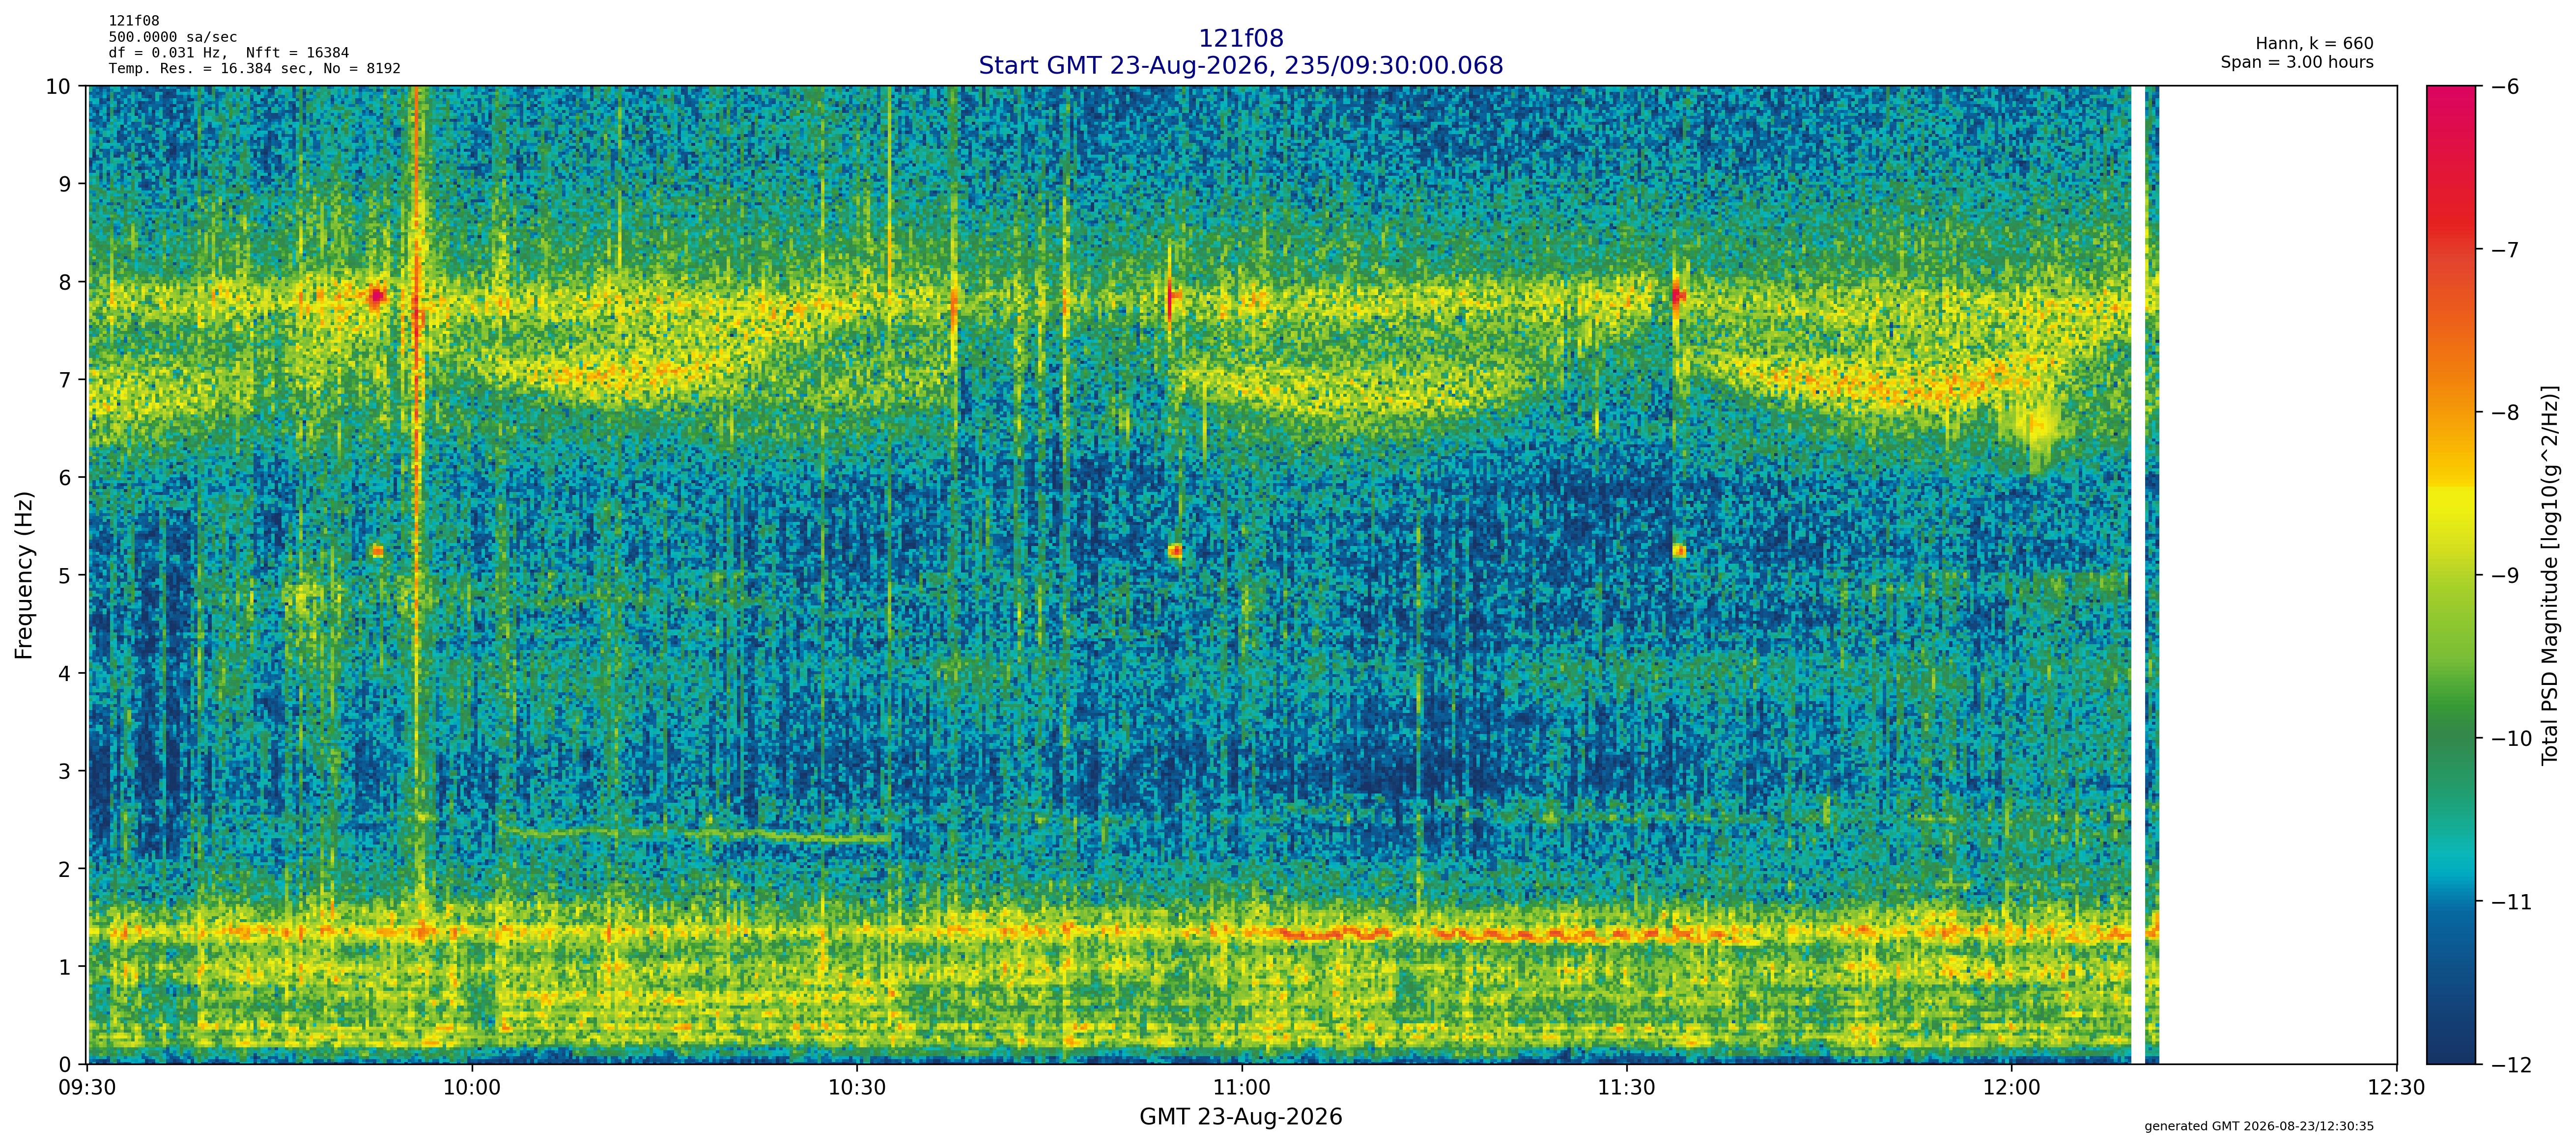The width and height of the screenshot is (2576, 1147).
Task: Select the subtitle "Start GMT 23-Aug-2026, 235/09:30:00.068"
Action: [1240, 65]
